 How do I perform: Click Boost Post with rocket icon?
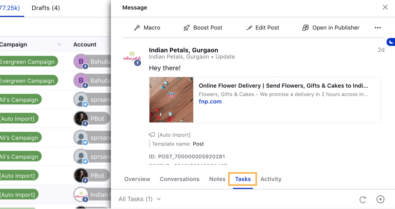[x=203, y=28]
